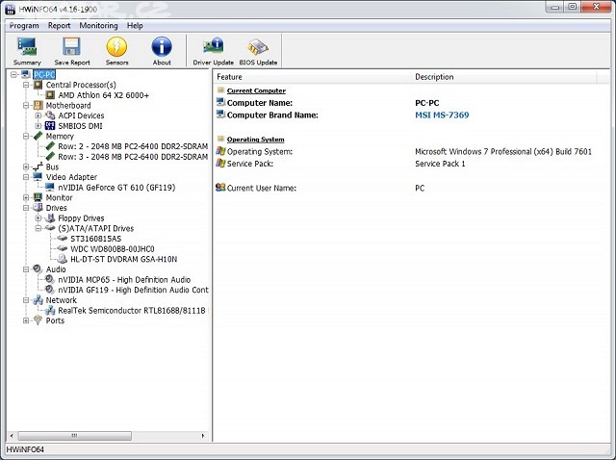The image size is (616, 460).
Task: Open the Report menu
Action: pos(59,26)
